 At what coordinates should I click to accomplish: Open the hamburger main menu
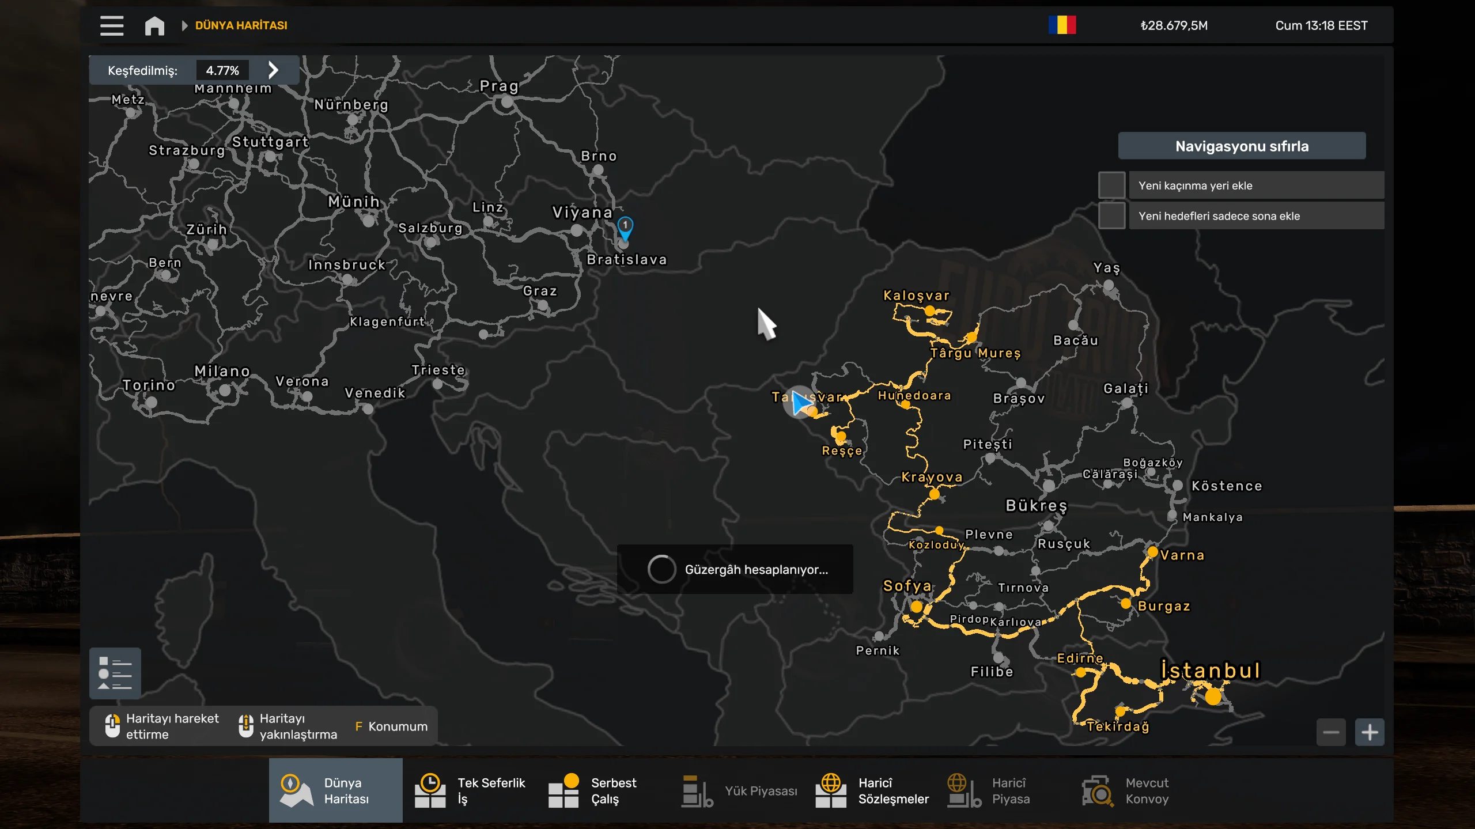point(112,25)
